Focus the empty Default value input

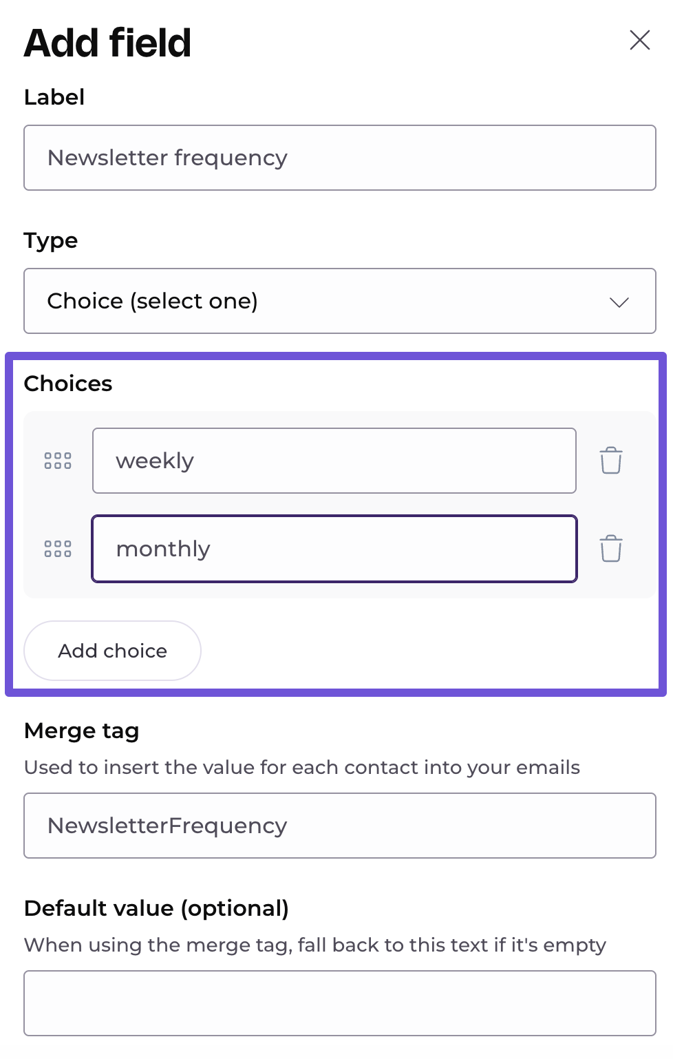click(339, 1003)
